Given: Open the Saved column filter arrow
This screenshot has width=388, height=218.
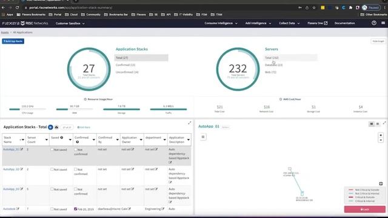Looking at the screenshot, I should (x=70, y=140).
